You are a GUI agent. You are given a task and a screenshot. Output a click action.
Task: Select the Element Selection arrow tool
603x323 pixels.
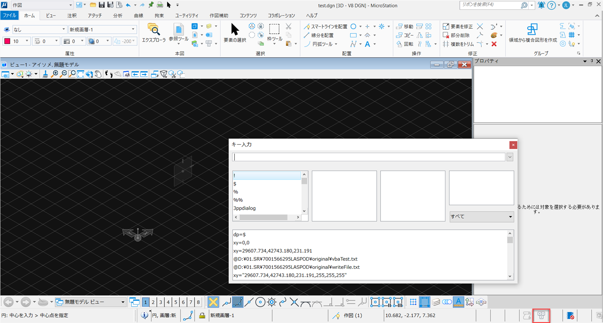click(235, 32)
